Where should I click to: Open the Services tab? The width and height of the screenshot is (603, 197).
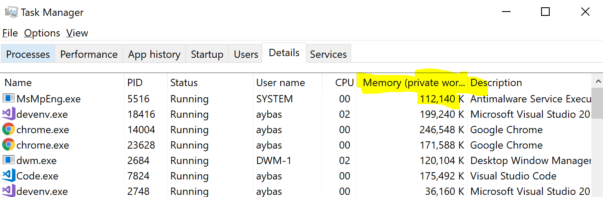328,54
